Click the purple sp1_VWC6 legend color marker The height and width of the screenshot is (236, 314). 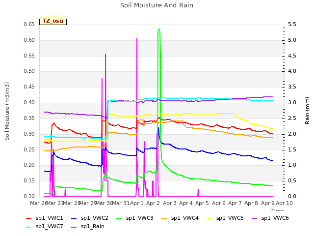click(x=255, y=218)
